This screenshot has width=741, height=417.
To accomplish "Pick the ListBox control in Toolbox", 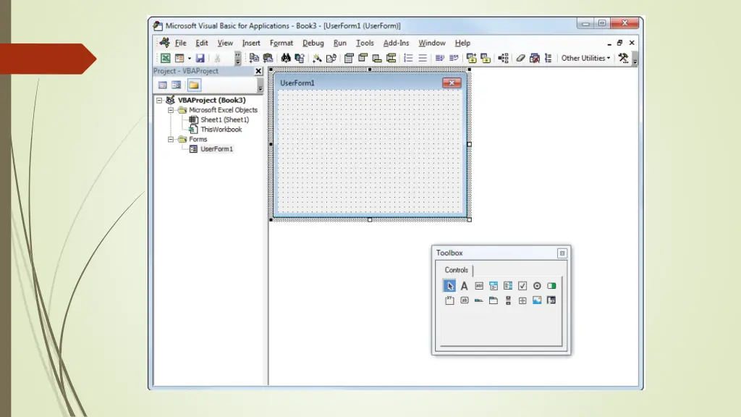I will pos(508,285).
